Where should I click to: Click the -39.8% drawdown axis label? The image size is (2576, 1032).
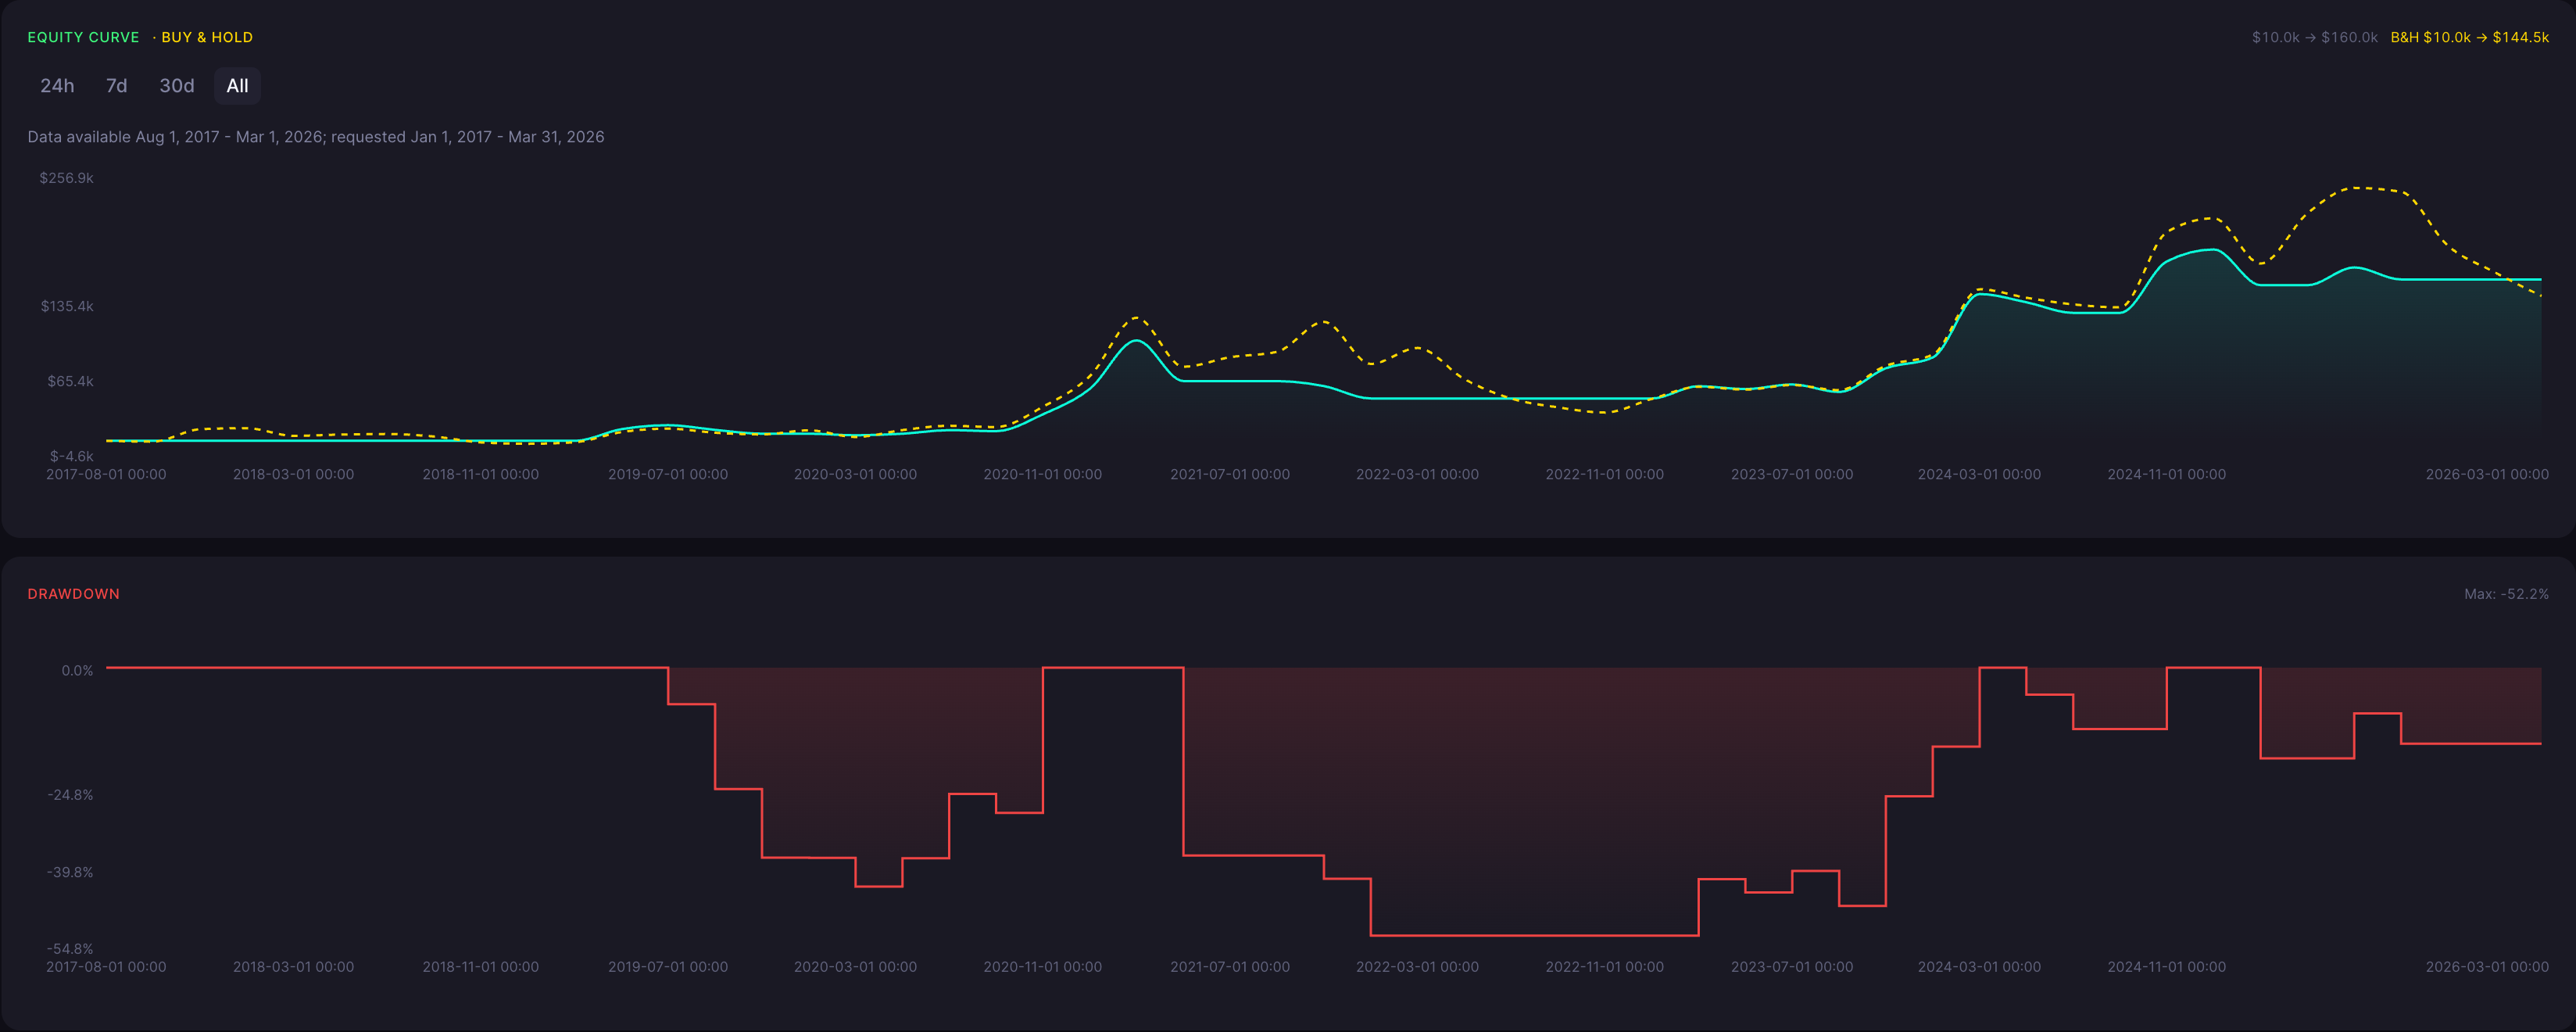[x=70, y=872]
